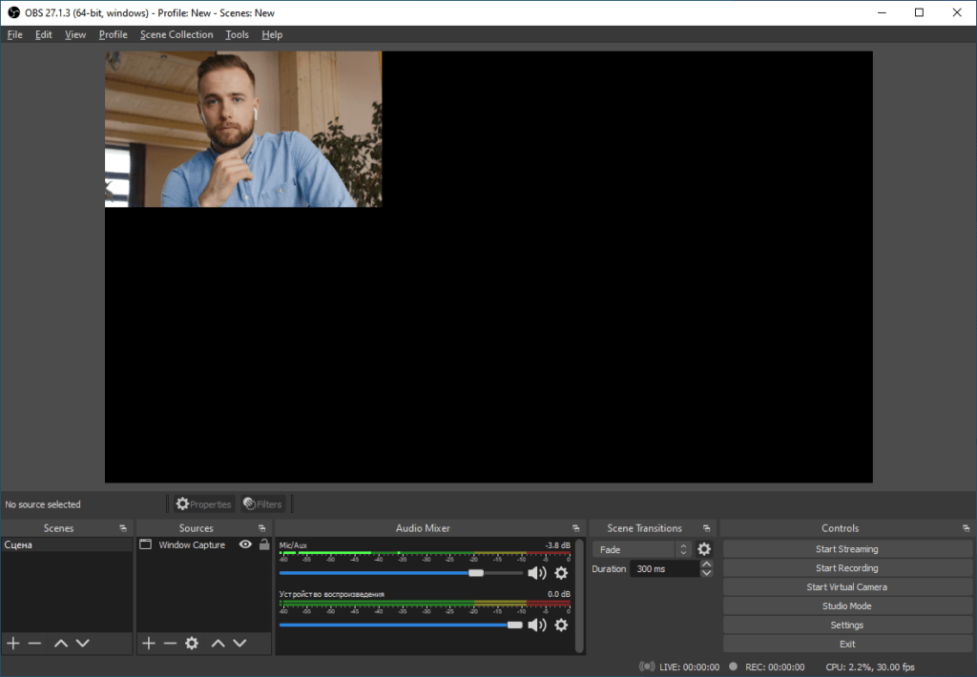Increase transition duration with the up chevron

(707, 563)
